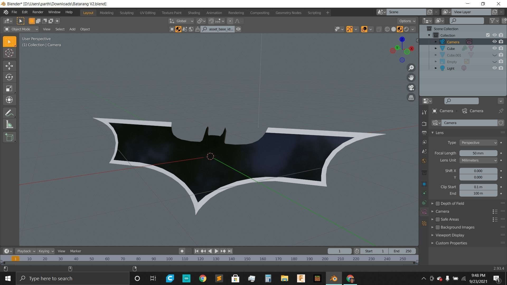
Task: Select the Measure tool
Action: (x=9, y=124)
